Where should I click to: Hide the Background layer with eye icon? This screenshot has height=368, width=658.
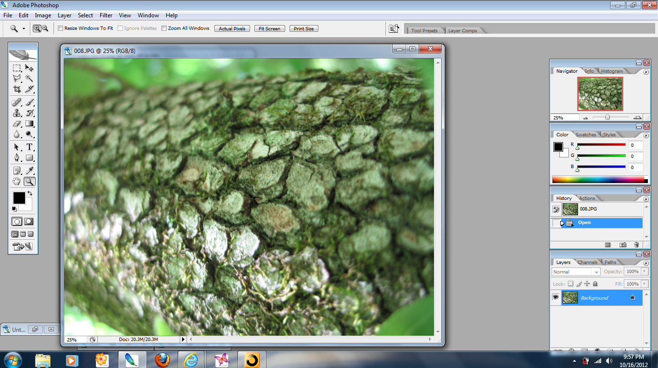point(555,298)
